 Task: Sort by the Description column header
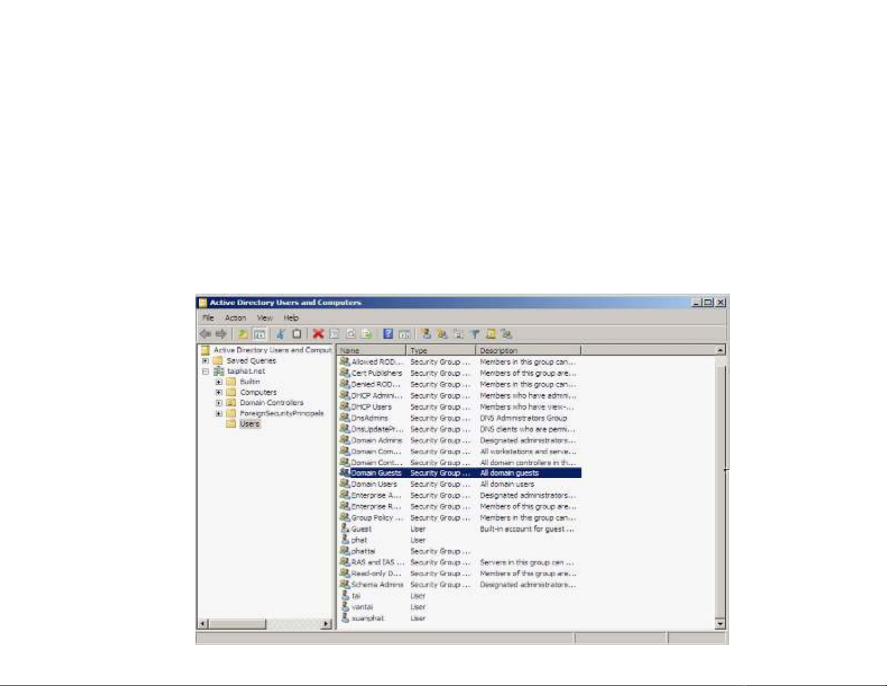pos(528,351)
